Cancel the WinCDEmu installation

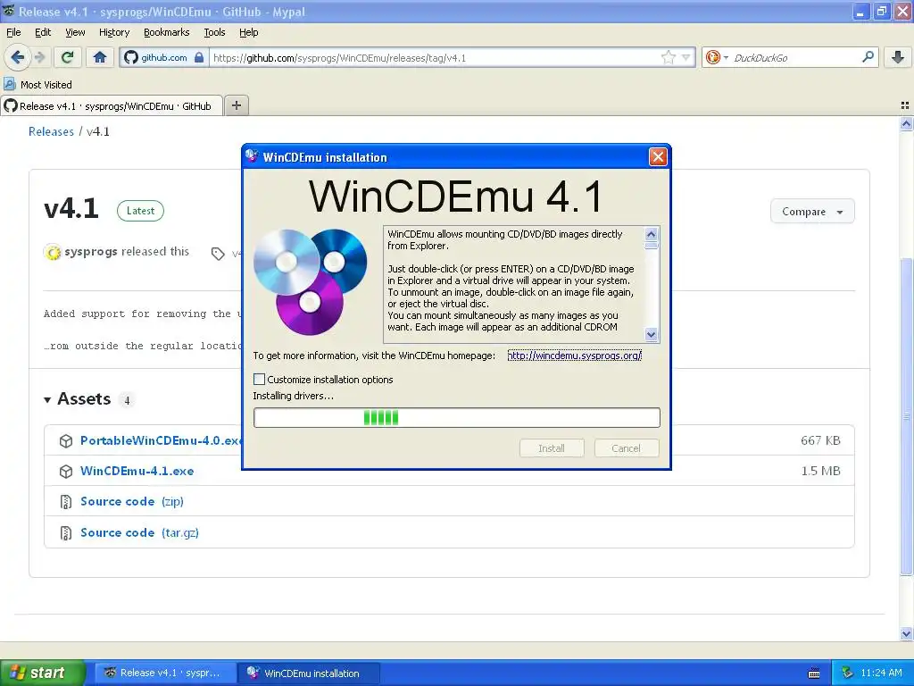click(x=627, y=448)
